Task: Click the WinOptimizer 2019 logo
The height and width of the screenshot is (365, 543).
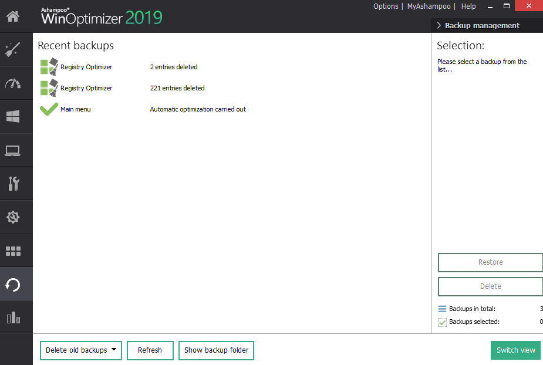Action: [x=102, y=16]
